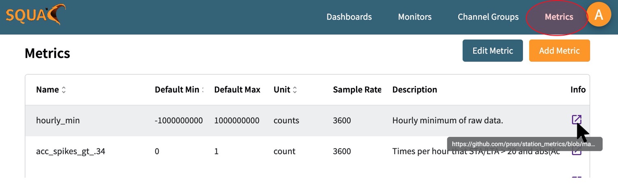The height and width of the screenshot is (185, 618).
Task: Click the 'count' unit cell for acc_spikes
Action: pos(284,151)
